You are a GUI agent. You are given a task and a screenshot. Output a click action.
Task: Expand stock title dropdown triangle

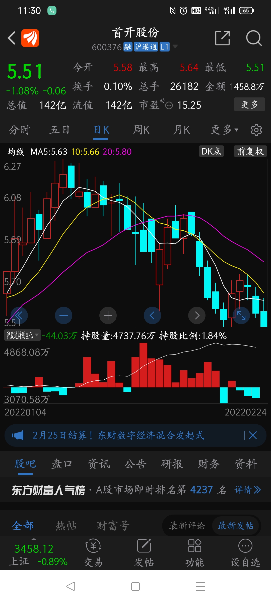click(x=175, y=46)
